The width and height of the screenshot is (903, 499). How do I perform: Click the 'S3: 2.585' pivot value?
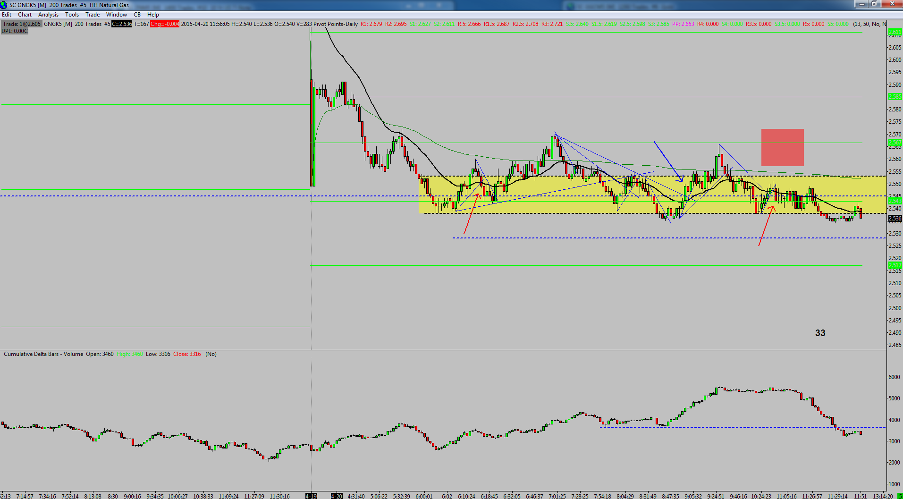pos(658,24)
